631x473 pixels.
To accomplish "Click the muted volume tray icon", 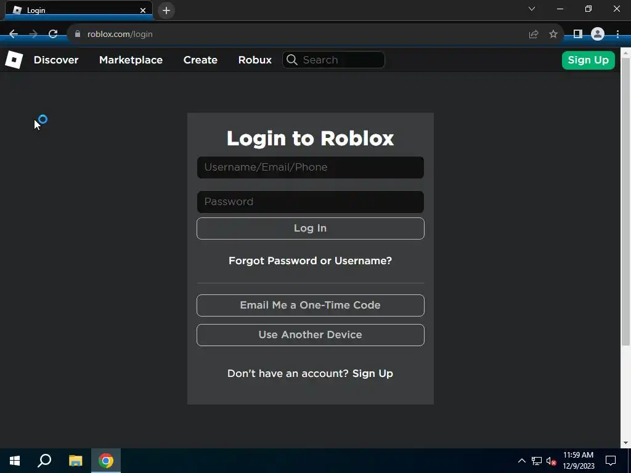I will (x=552, y=461).
